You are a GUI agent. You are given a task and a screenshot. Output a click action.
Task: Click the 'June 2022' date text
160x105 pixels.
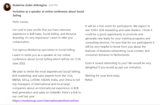click(x=19, y=63)
